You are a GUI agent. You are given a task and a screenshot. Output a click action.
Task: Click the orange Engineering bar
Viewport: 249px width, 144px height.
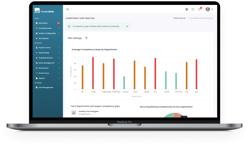click(103, 76)
